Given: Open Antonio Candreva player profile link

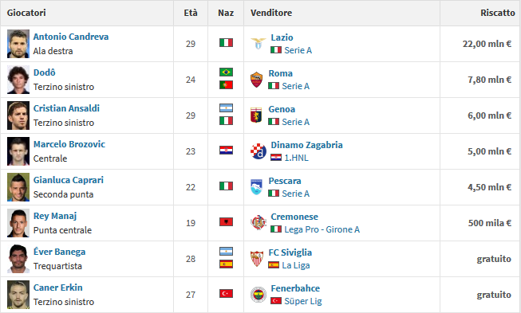Looking at the screenshot, I should (x=71, y=37).
